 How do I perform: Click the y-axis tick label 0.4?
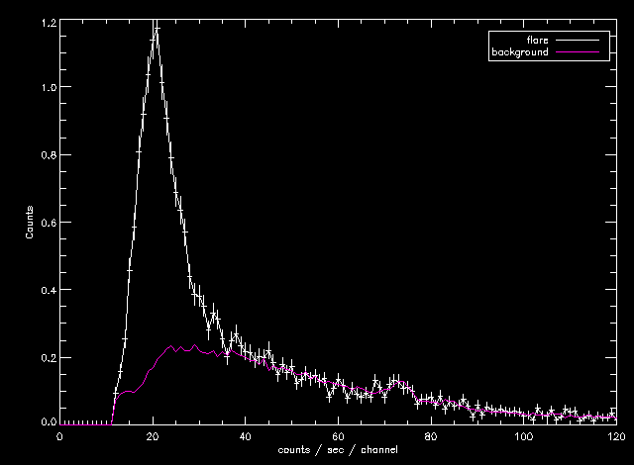pos(49,290)
